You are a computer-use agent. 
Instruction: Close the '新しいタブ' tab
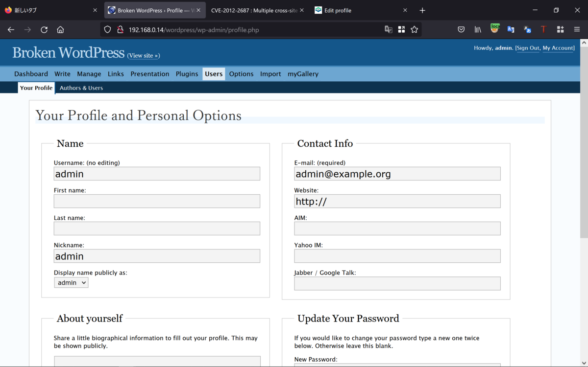[x=95, y=10]
